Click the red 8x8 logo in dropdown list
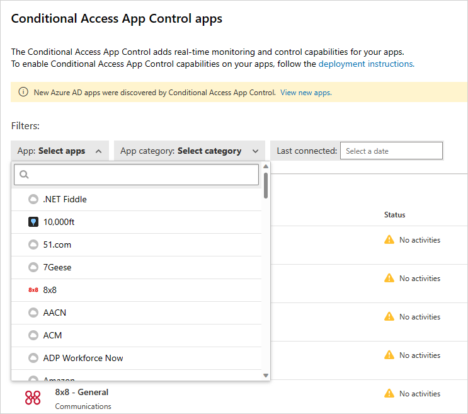 tap(33, 290)
